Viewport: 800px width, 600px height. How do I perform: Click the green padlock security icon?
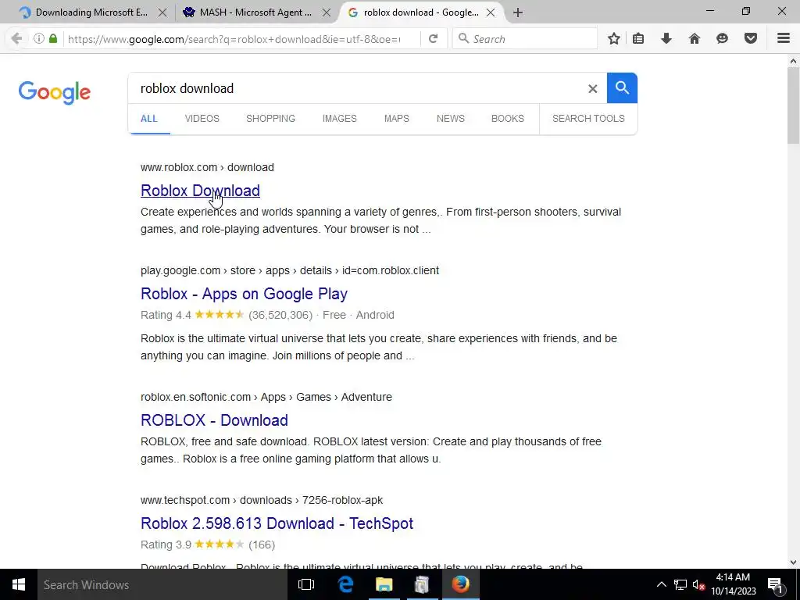[x=53, y=39]
